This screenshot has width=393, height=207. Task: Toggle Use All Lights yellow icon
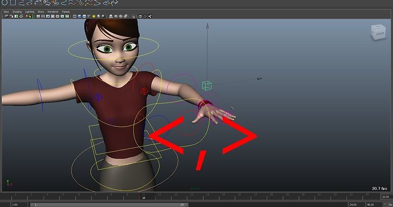(x=94, y=16)
